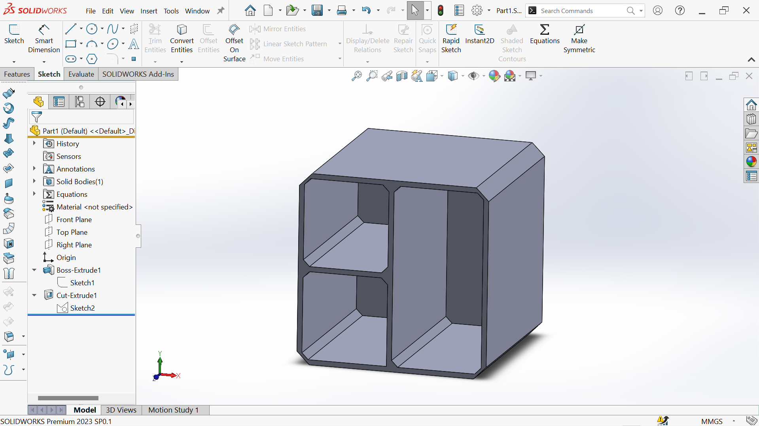The image size is (759, 426).
Task: Open the Motion Study 1 tab
Action: pos(173,410)
